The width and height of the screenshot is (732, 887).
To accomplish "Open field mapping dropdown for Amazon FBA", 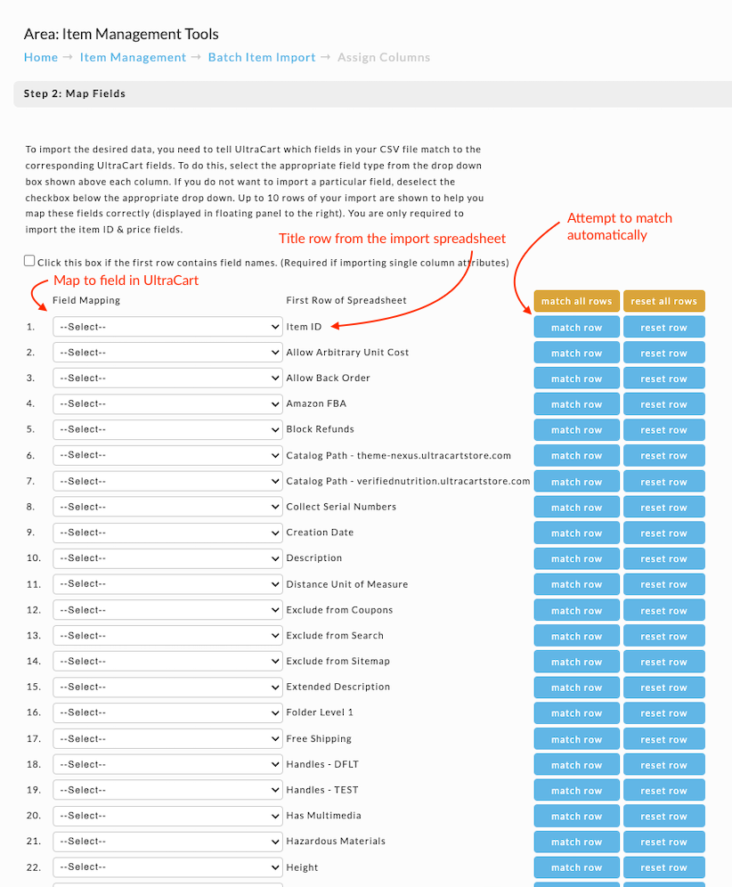I will pyautogui.click(x=167, y=404).
